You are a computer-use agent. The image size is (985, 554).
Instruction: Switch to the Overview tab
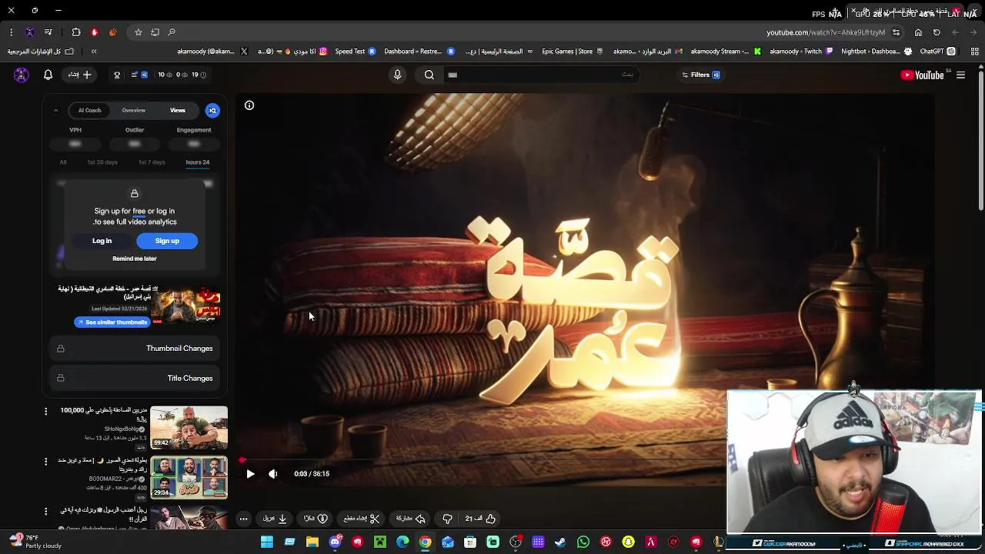coord(133,110)
